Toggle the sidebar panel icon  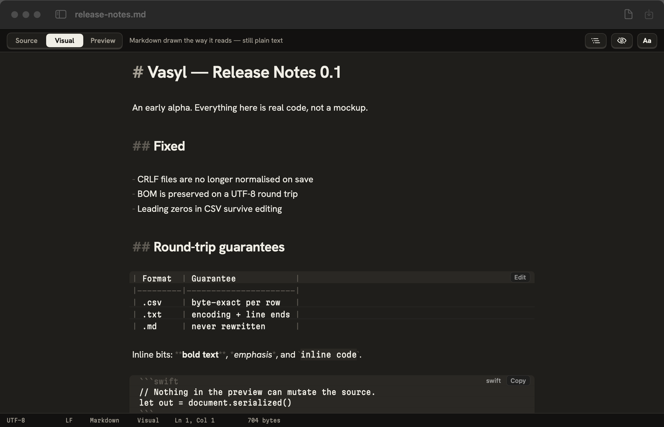[x=60, y=15]
